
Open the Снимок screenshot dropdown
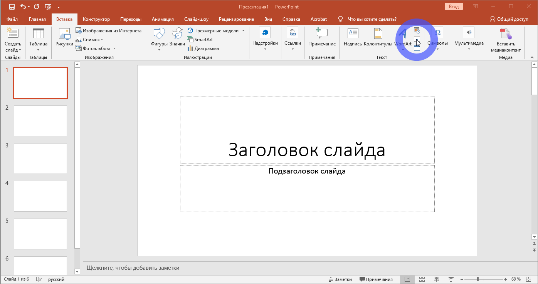[x=89, y=40]
